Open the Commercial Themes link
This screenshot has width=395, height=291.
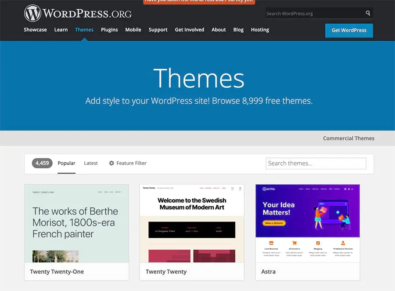point(348,138)
